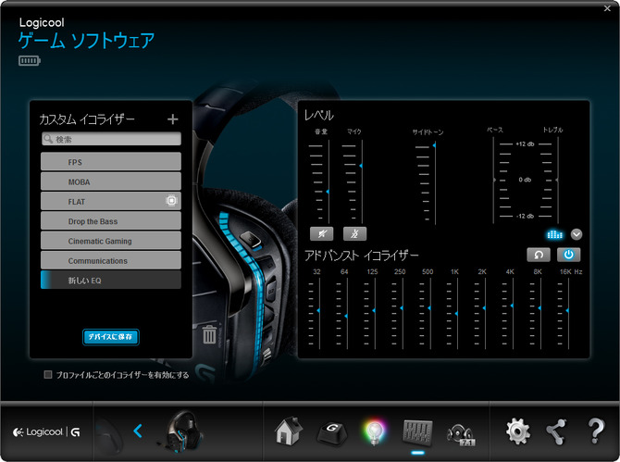This screenshot has width=620, height=462.
Task: Select the Drop the Bass preset
Action: click(111, 221)
